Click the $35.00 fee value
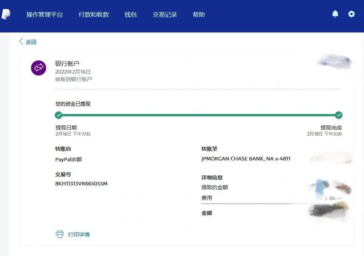The image size is (364, 256). click(x=333, y=198)
